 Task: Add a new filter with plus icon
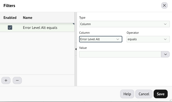(6, 80)
